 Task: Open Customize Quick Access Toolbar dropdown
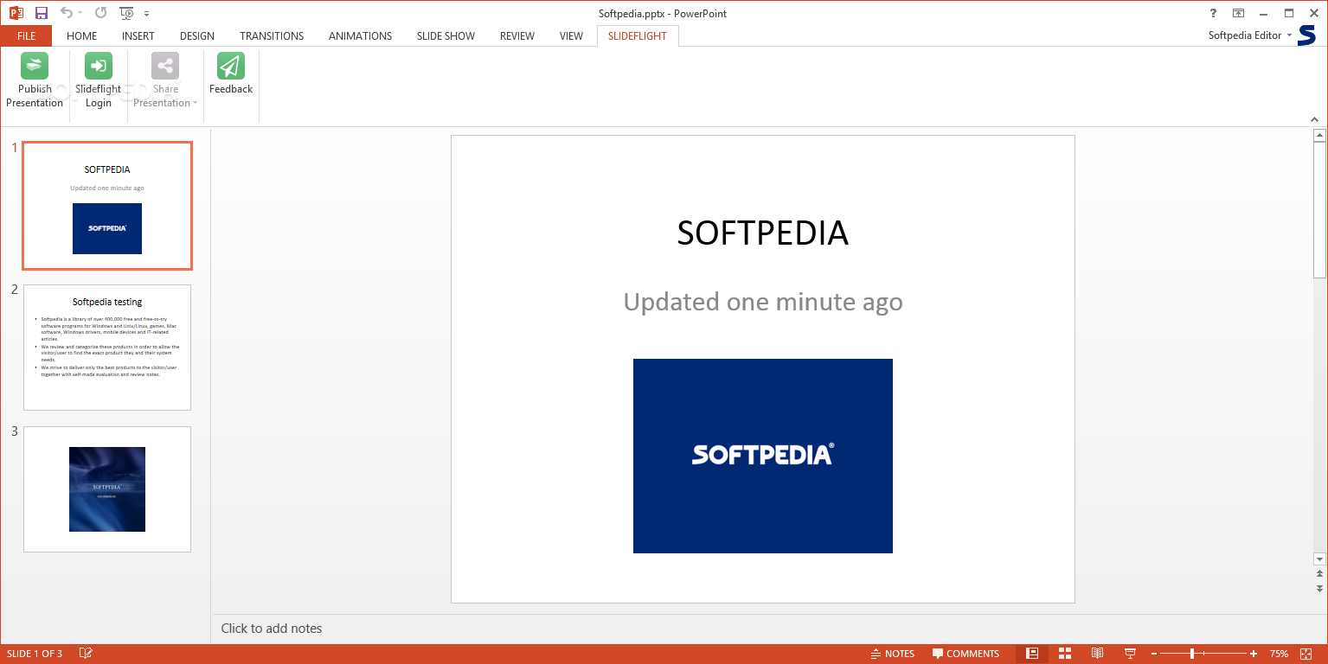pyautogui.click(x=147, y=14)
